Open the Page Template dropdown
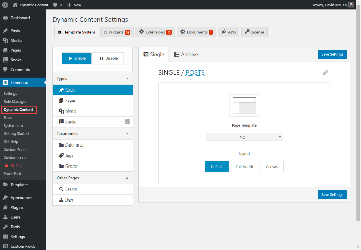The width and height of the screenshot is (361, 250). [244, 137]
